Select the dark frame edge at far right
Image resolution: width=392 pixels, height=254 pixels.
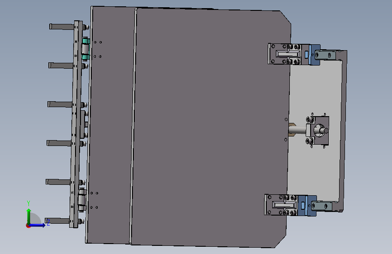(x=344, y=130)
